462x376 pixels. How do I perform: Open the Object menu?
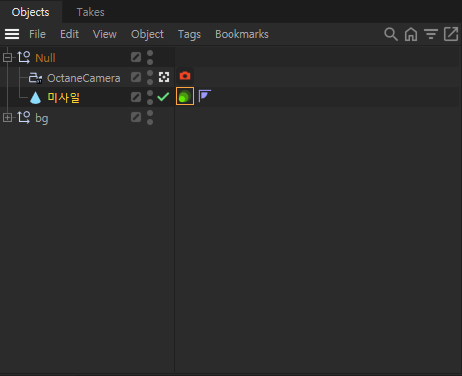tap(147, 34)
